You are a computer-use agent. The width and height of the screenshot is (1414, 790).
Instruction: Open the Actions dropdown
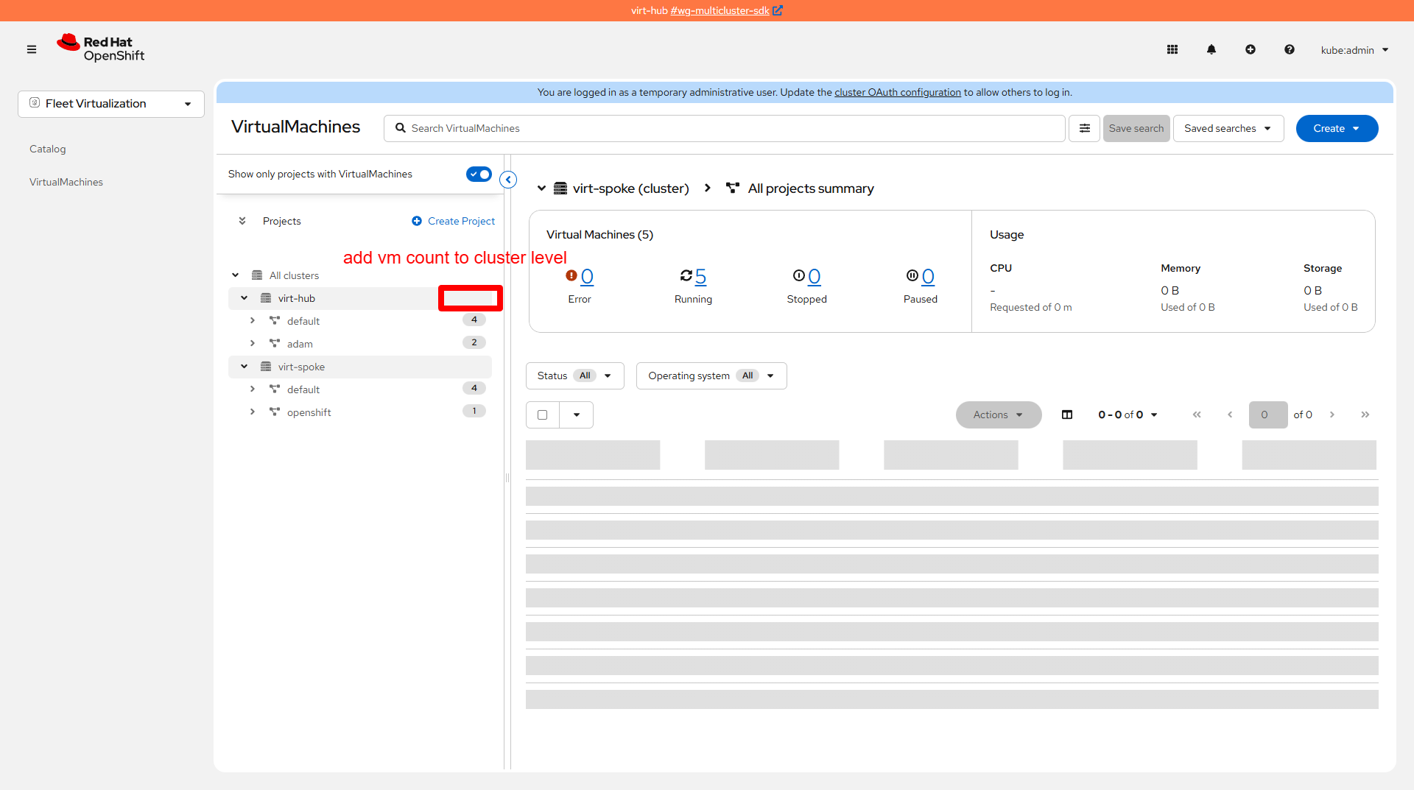point(999,415)
